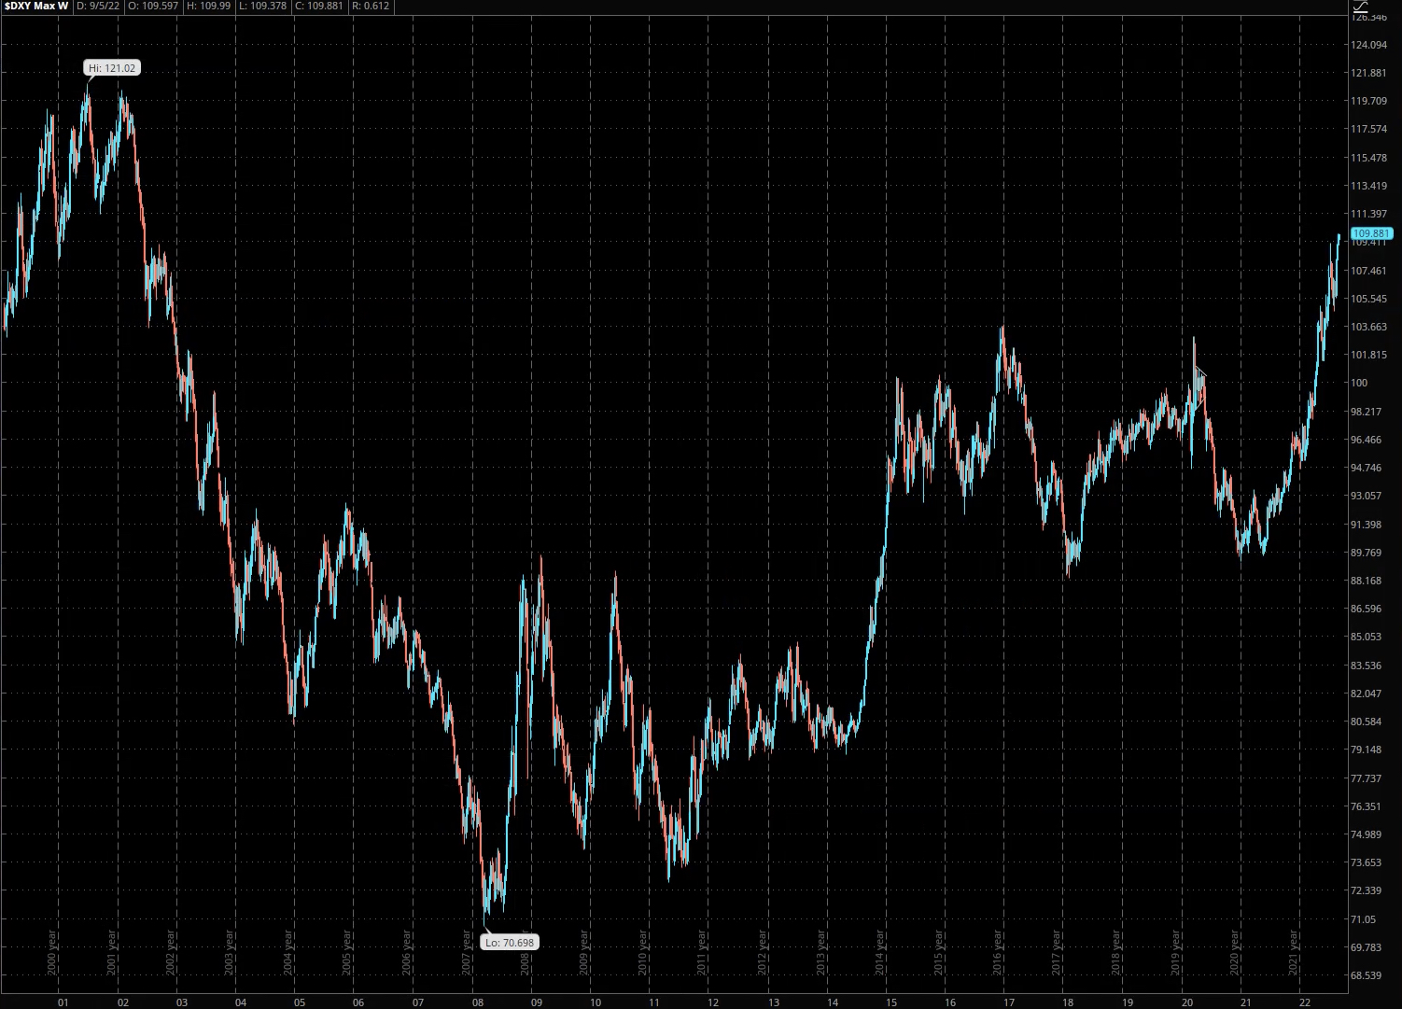Click the O: 109.597 open value
This screenshot has height=1009, width=1402.
click(x=154, y=7)
